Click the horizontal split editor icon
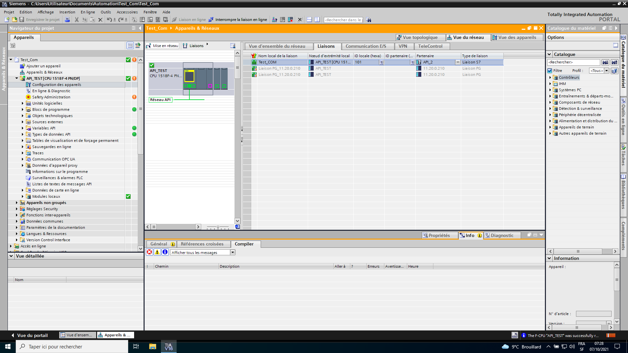The width and height of the screenshot is (628, 353). click(x=309, y=20)
